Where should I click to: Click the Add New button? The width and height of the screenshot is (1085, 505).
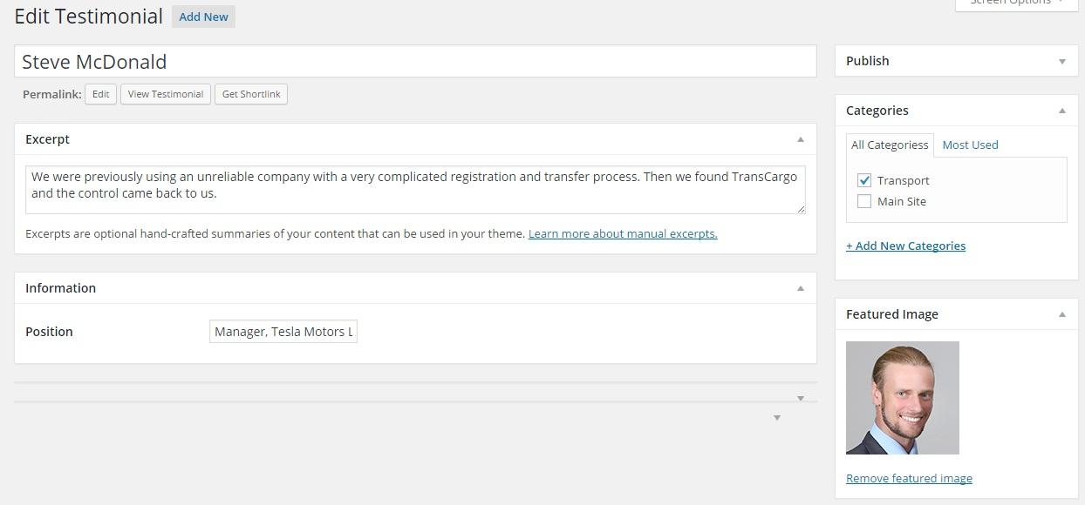click(203, 17)
